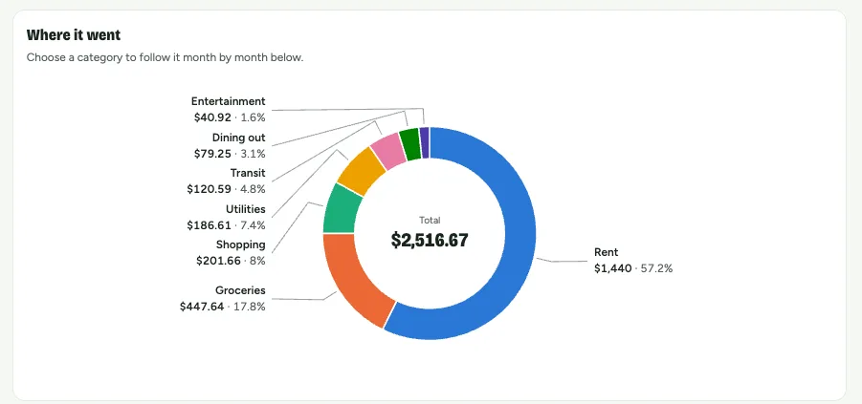The height and width of the screenshot is (404, 862).
Task: Pick the yellow Utilities slice
Action: click(x=362, y=171)
